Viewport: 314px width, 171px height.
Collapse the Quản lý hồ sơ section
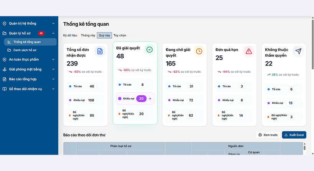pyautogui.click(x=53, y=33)
